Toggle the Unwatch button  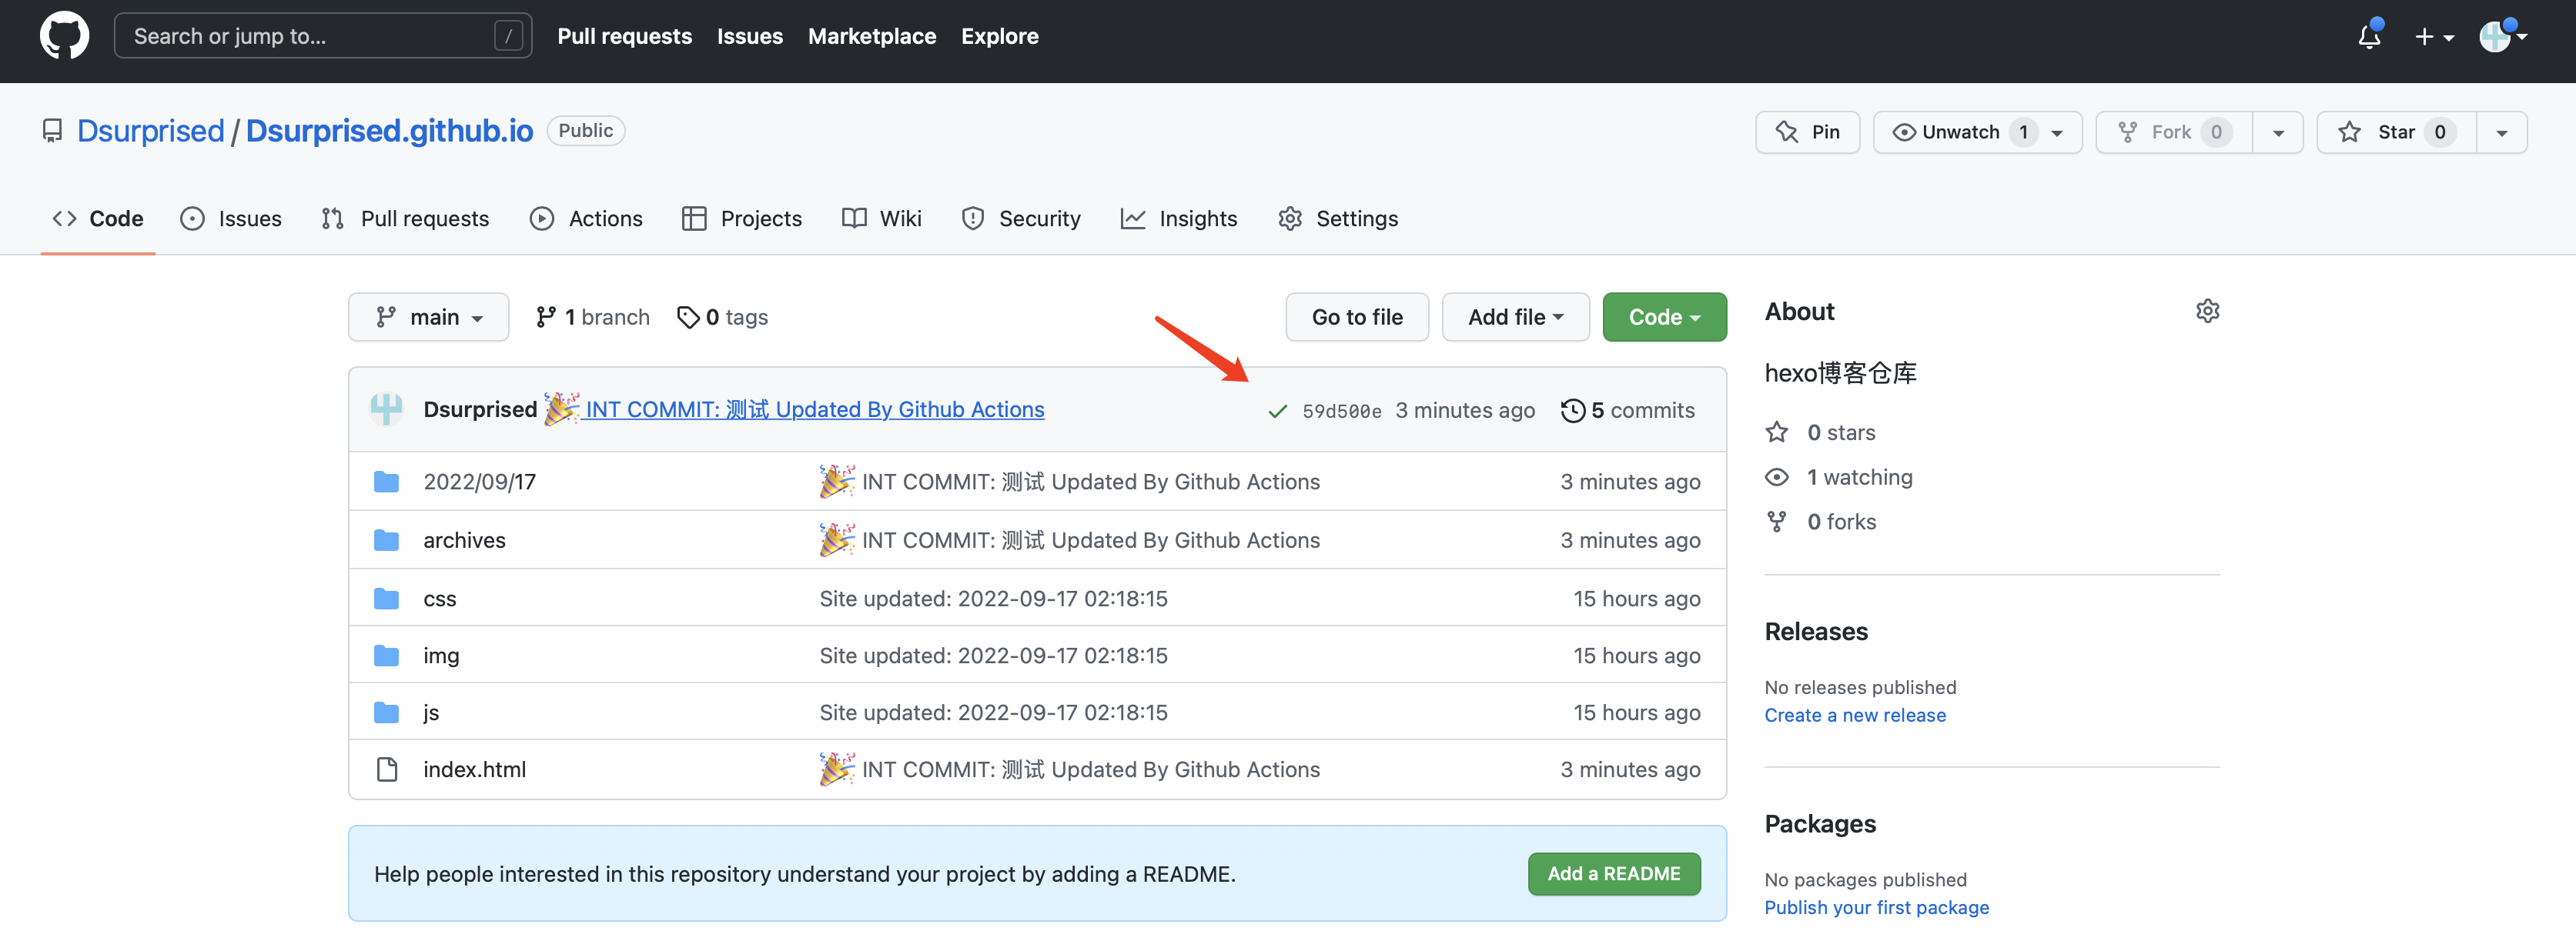click(x=1959, y=133)
